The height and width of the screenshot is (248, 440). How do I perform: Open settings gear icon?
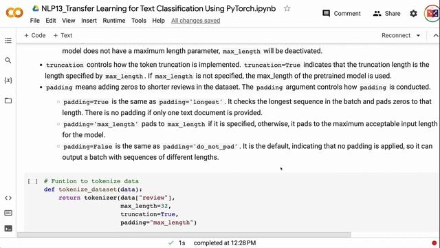coord(413,13)
